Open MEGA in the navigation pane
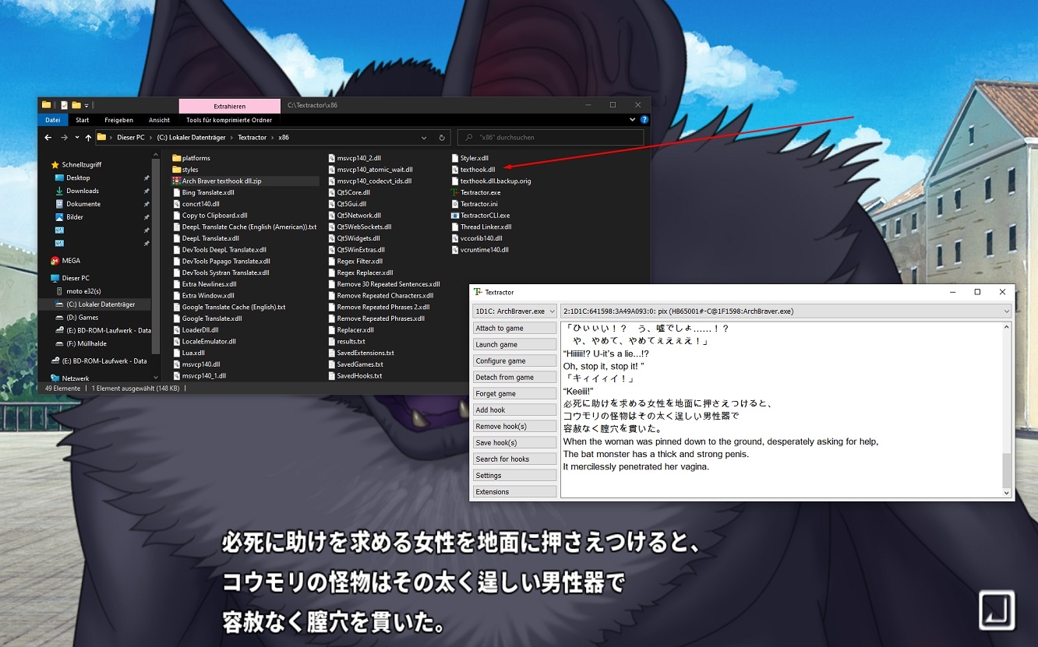 click(x=70, y=261)
